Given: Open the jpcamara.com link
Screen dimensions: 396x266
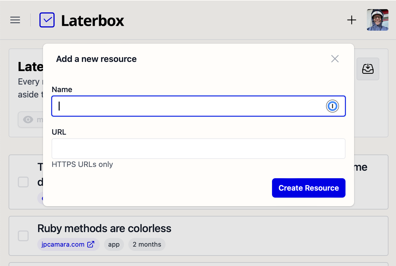Looking at the screenshot, I should coord(68,244).
